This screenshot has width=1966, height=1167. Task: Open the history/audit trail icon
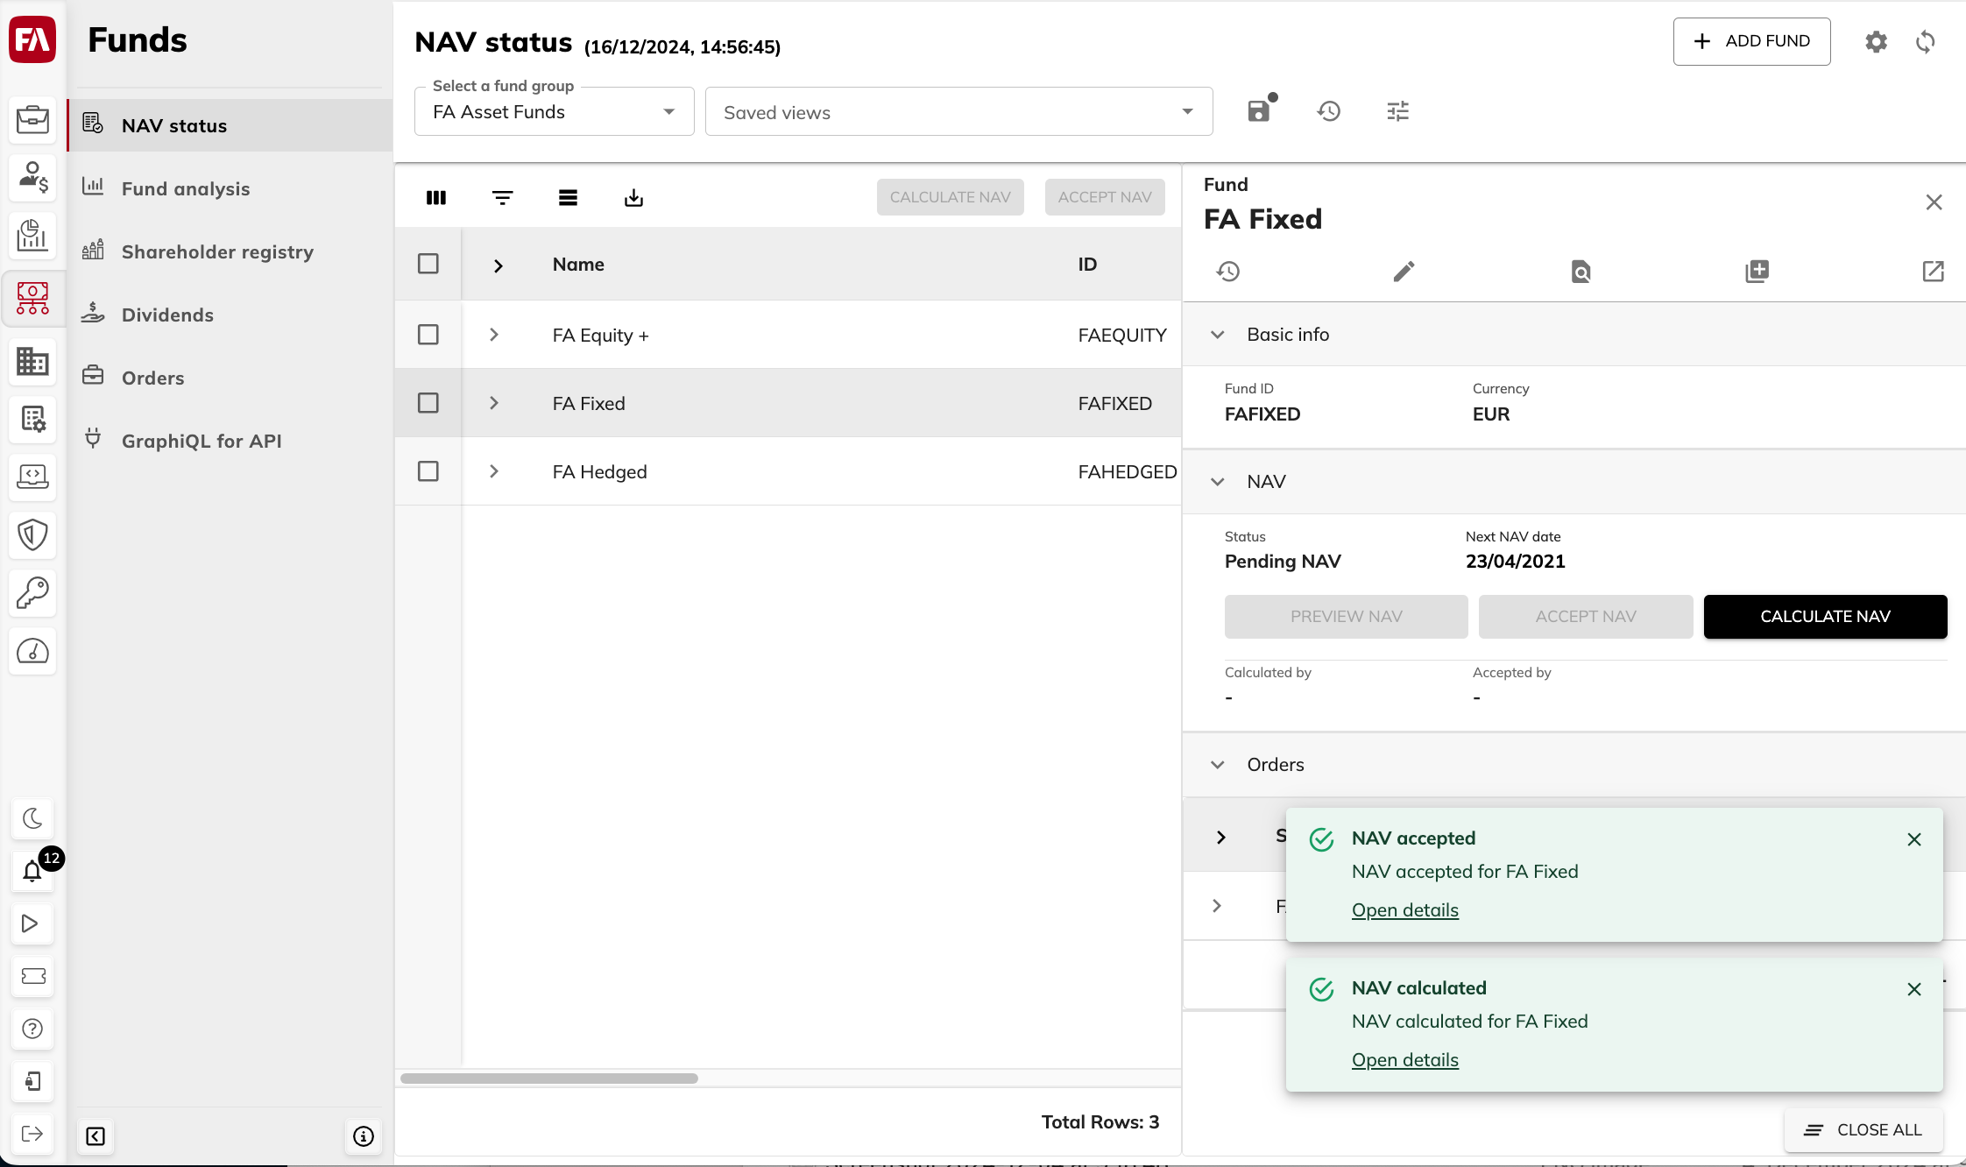click(1228, 271)
